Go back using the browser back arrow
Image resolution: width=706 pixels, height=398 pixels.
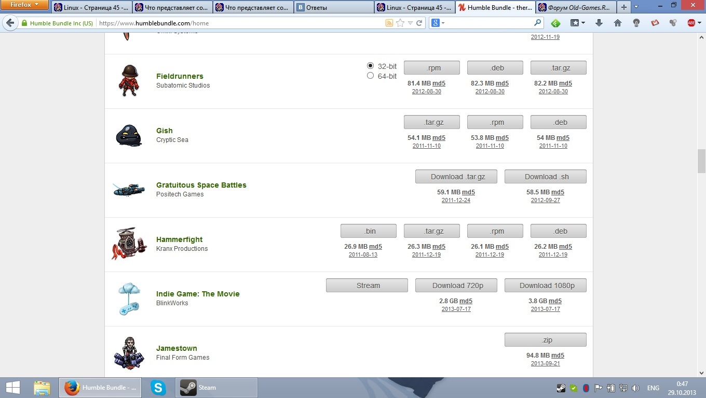click(10, 23)
